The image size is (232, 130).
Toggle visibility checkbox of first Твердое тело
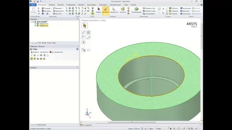point(36,24)
